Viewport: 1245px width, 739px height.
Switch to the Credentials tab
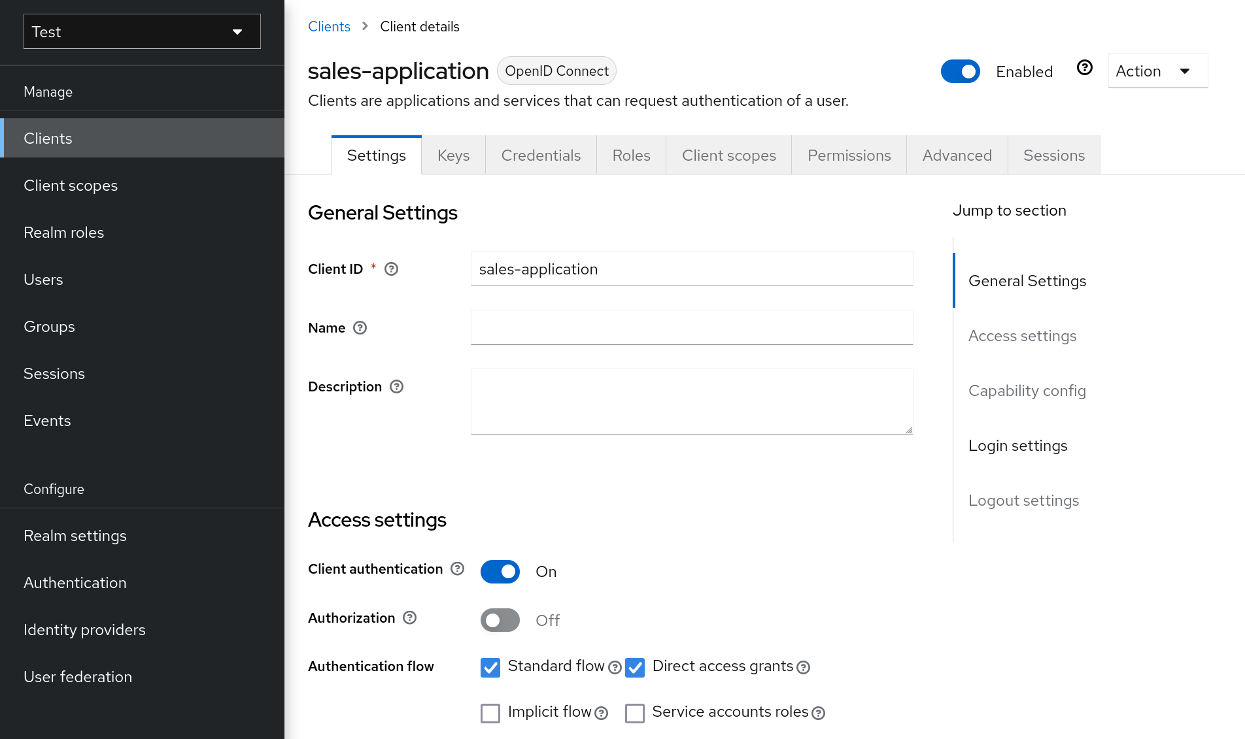[x=541, y=155]
